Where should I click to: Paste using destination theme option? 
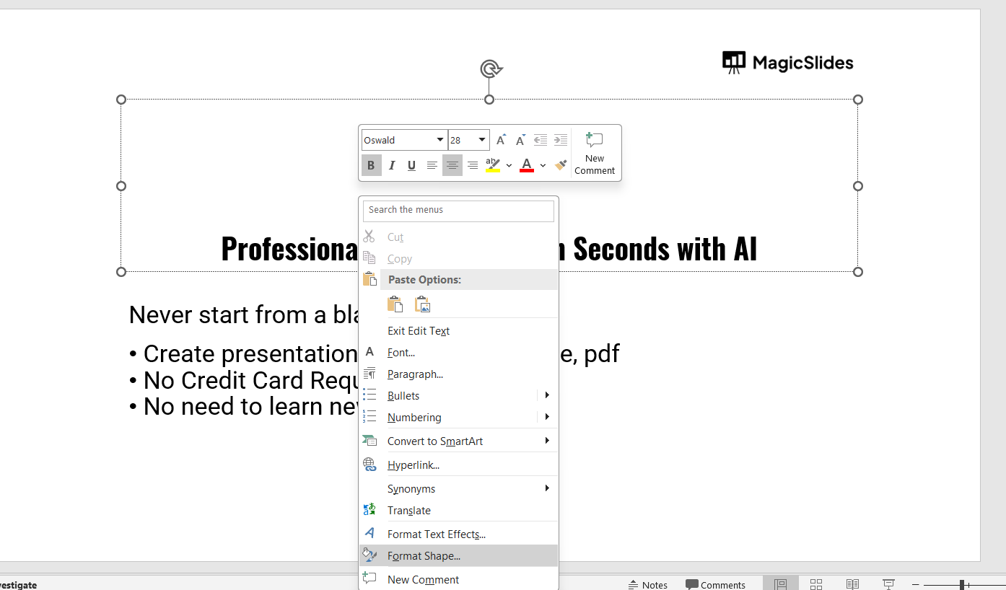click(x=395, y=304)
